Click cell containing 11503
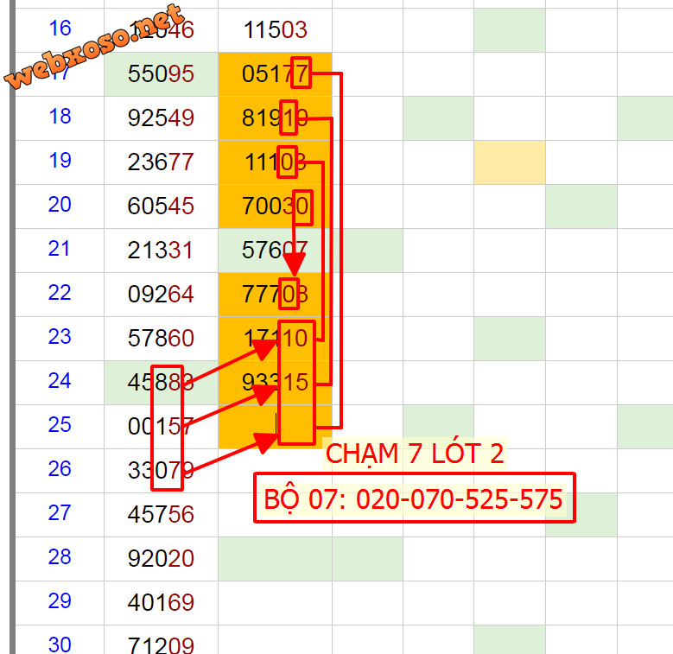The width and height of the screenshot is (673, 654). (275, 30)
